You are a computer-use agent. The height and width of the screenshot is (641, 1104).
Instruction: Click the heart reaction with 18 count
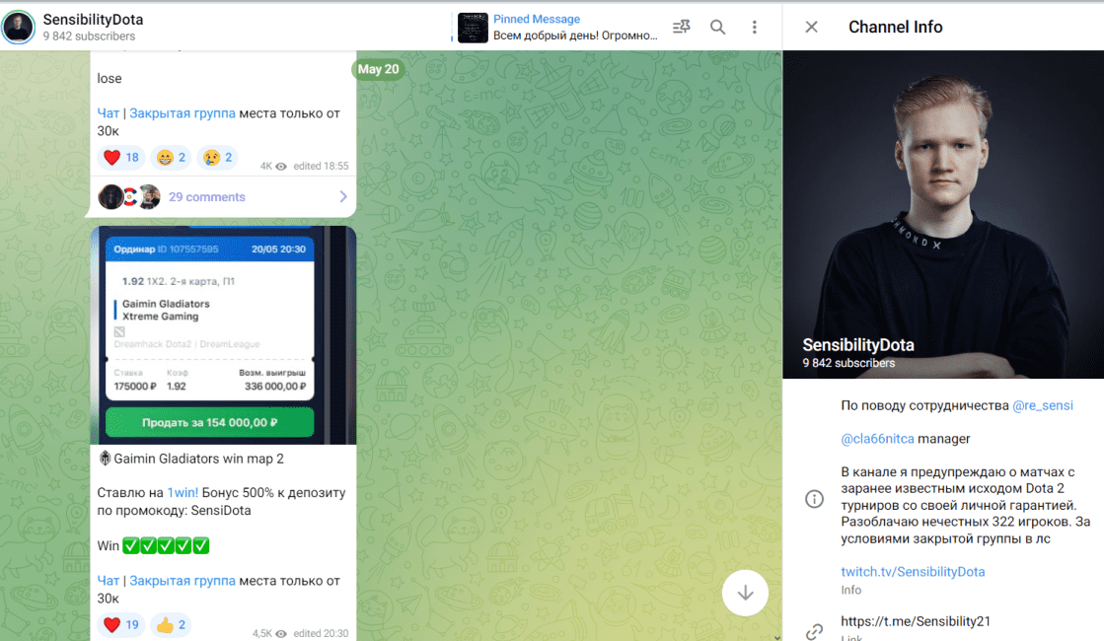point(121,158)
